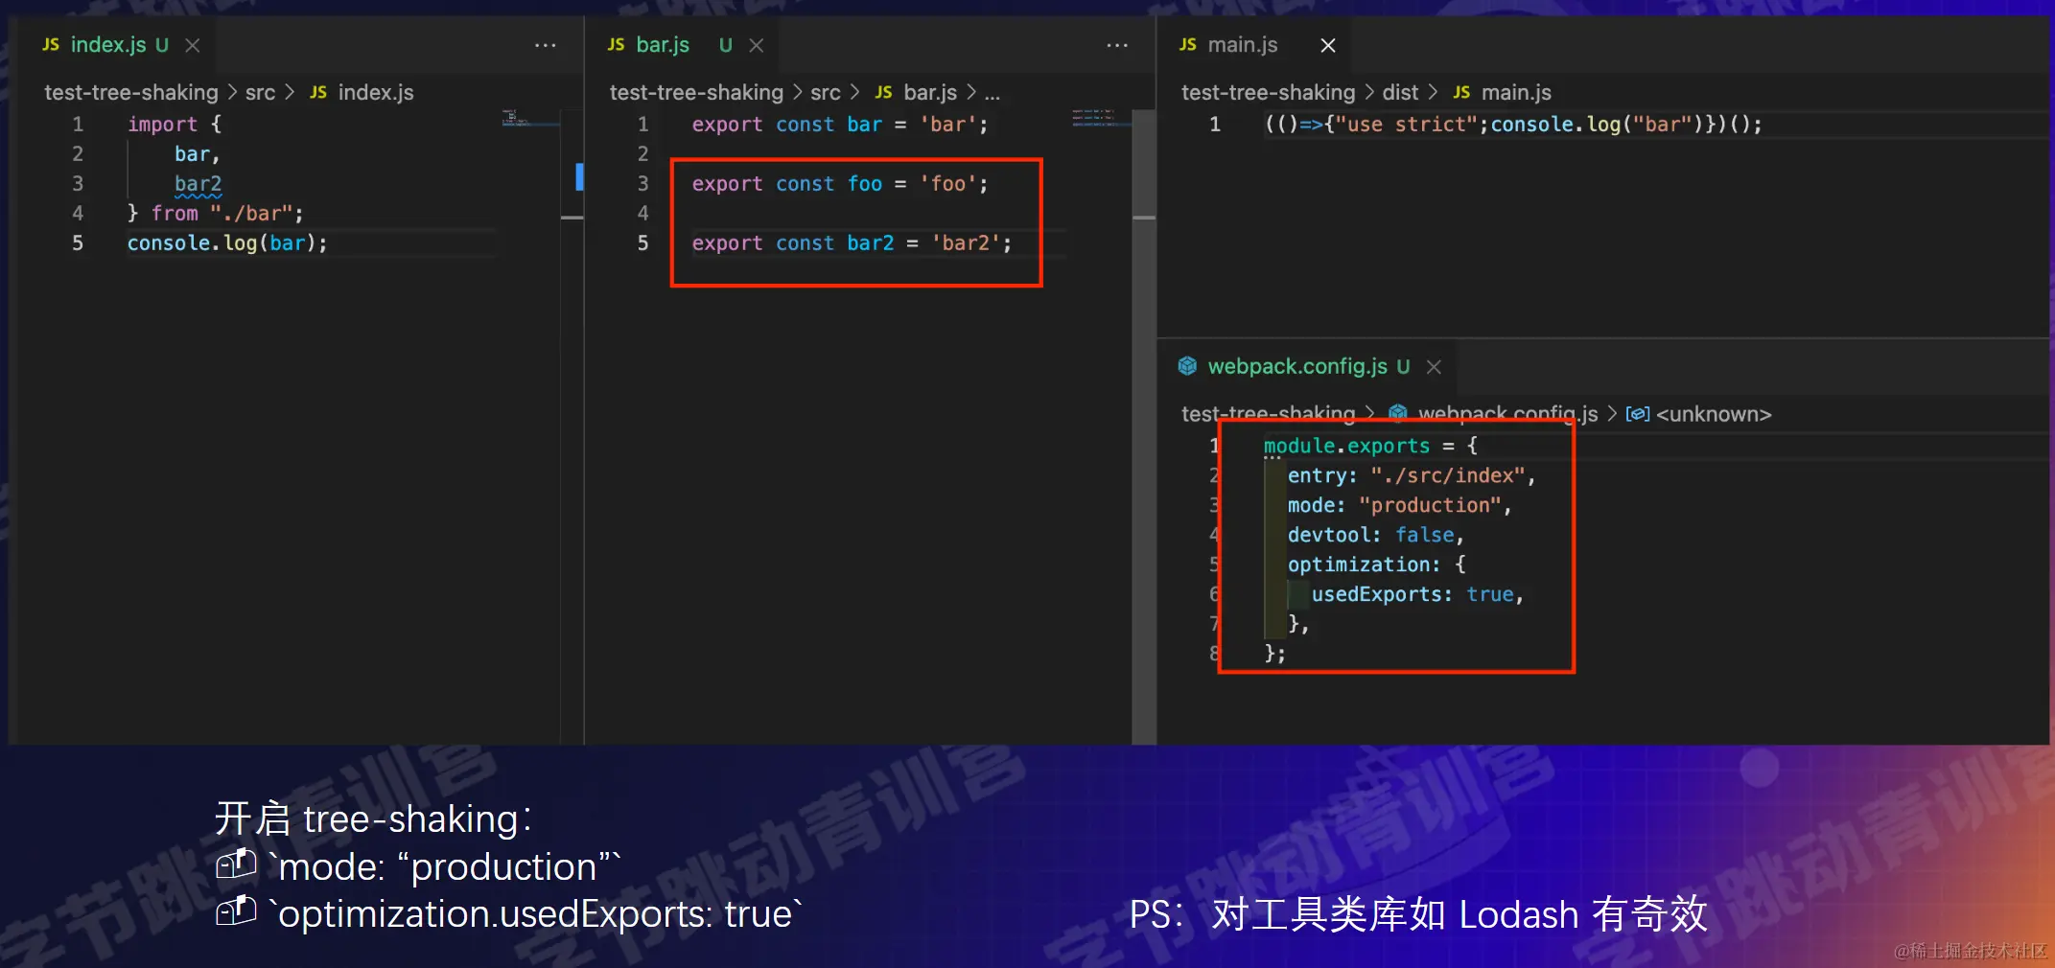Open test-tree-shaking breadcrumb in index.js editor

[x=131, y=93]
